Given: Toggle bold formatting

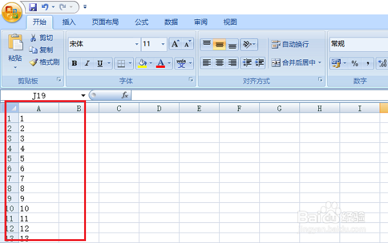Looking at the screenshot, I should tap(74, 63).
